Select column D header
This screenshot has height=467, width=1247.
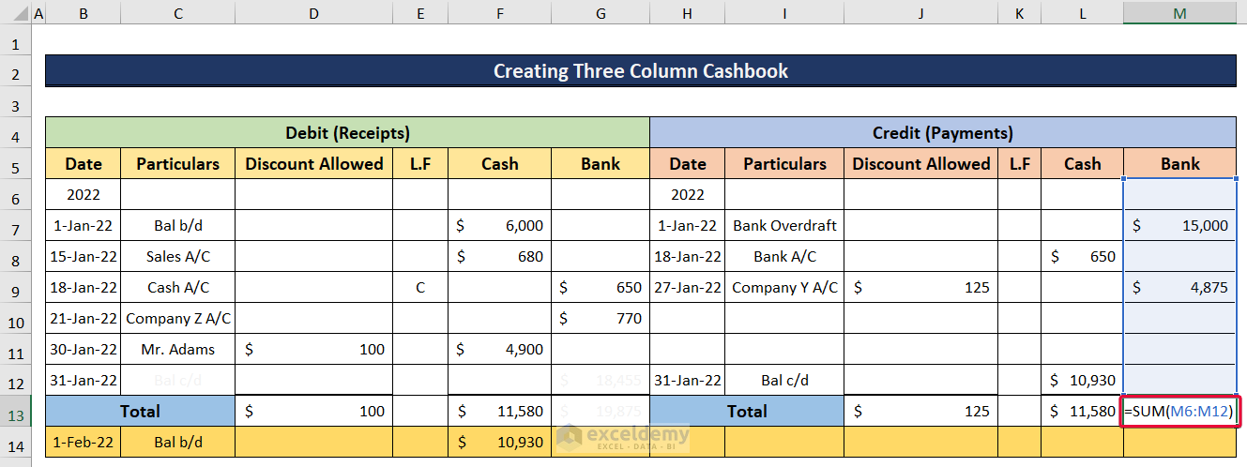[313, 14]
